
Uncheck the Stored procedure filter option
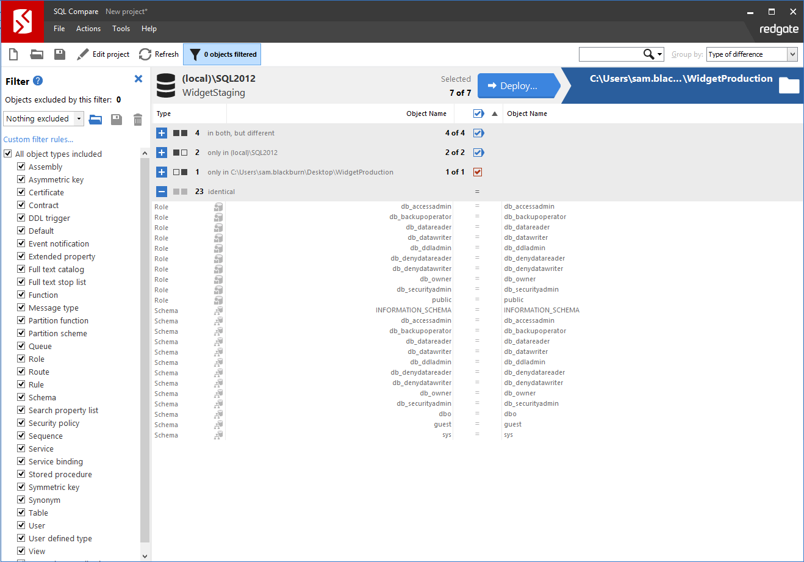click(22, 474)
